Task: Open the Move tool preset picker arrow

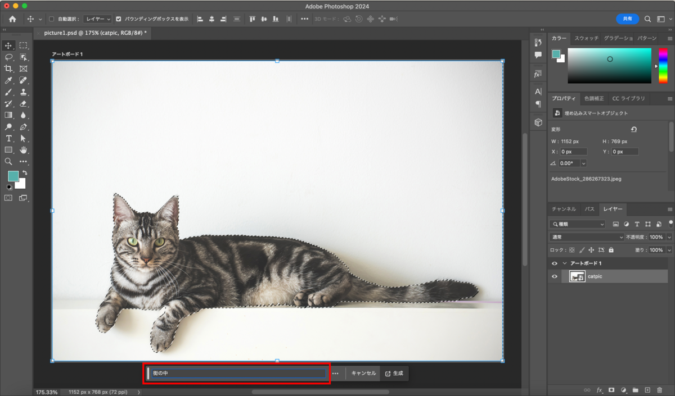Action: click(x=40, y=19)
